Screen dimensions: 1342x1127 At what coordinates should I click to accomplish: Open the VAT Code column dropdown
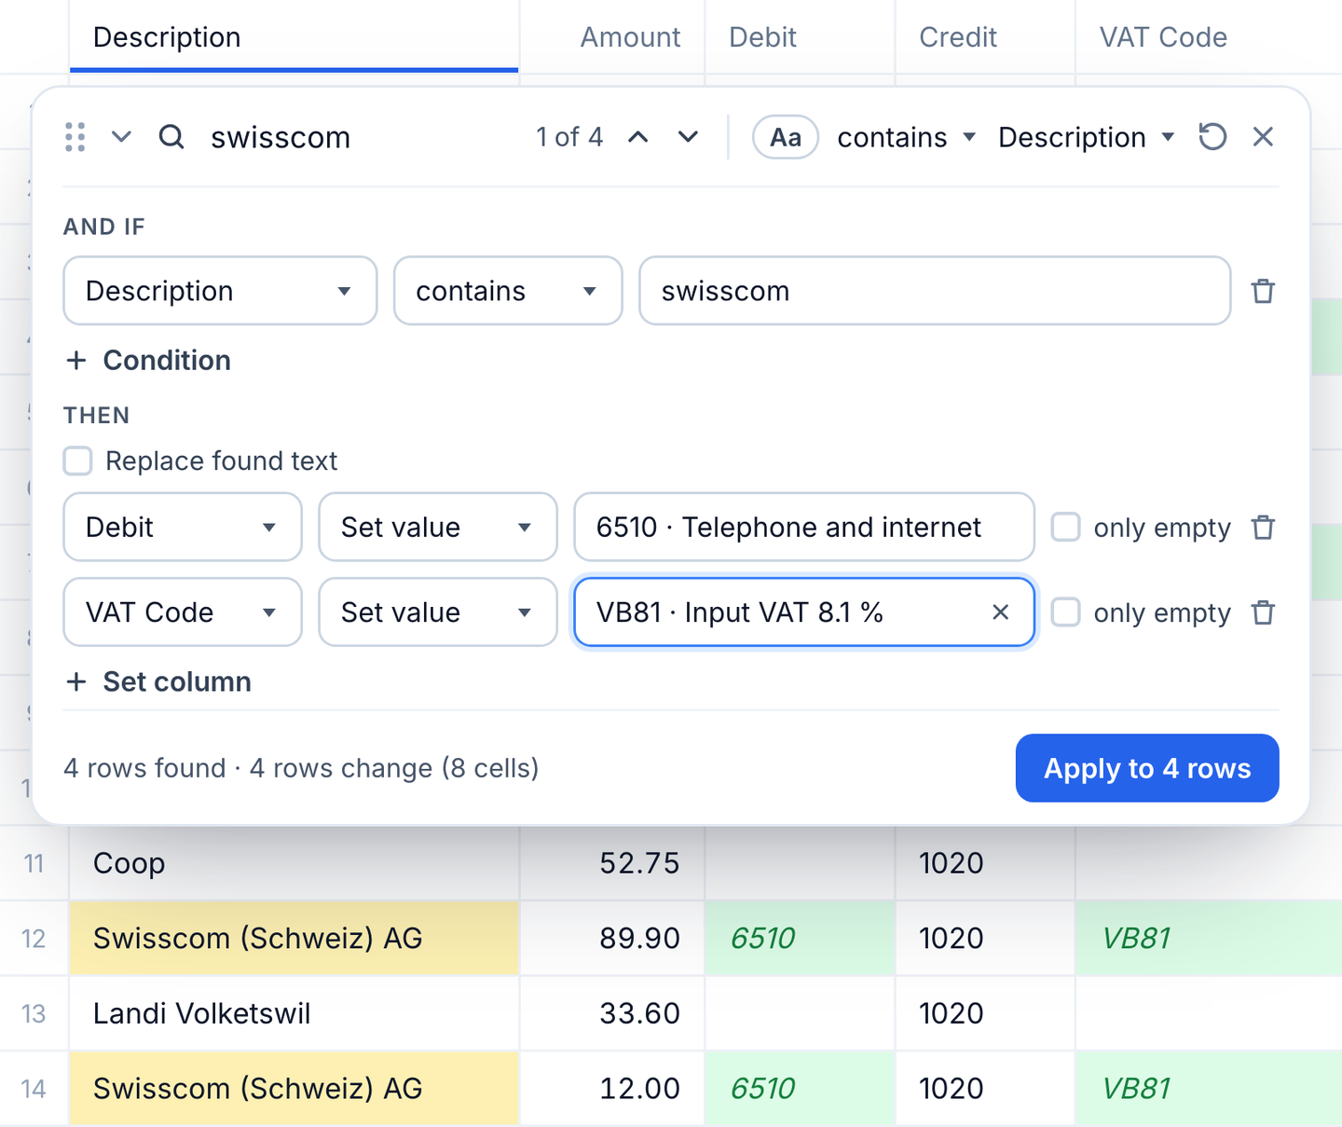183,612
